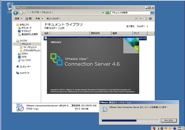The width and height of the screenshot is (185, 130).
Task: Select the highlighted installer file row
Action: [x=95, y=38]
